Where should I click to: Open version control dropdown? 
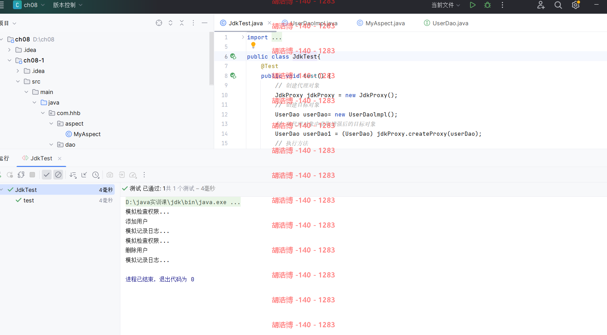pyautogui.click(x=68, y=5)
